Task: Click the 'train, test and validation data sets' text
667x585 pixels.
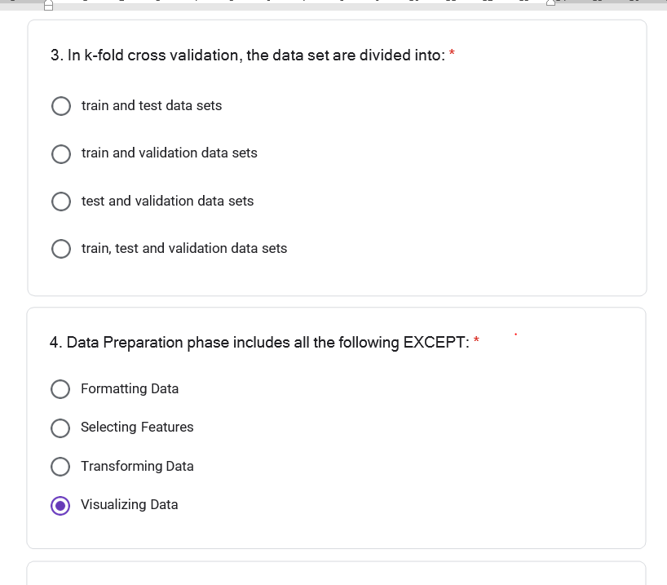Action: tap(184, 248)
